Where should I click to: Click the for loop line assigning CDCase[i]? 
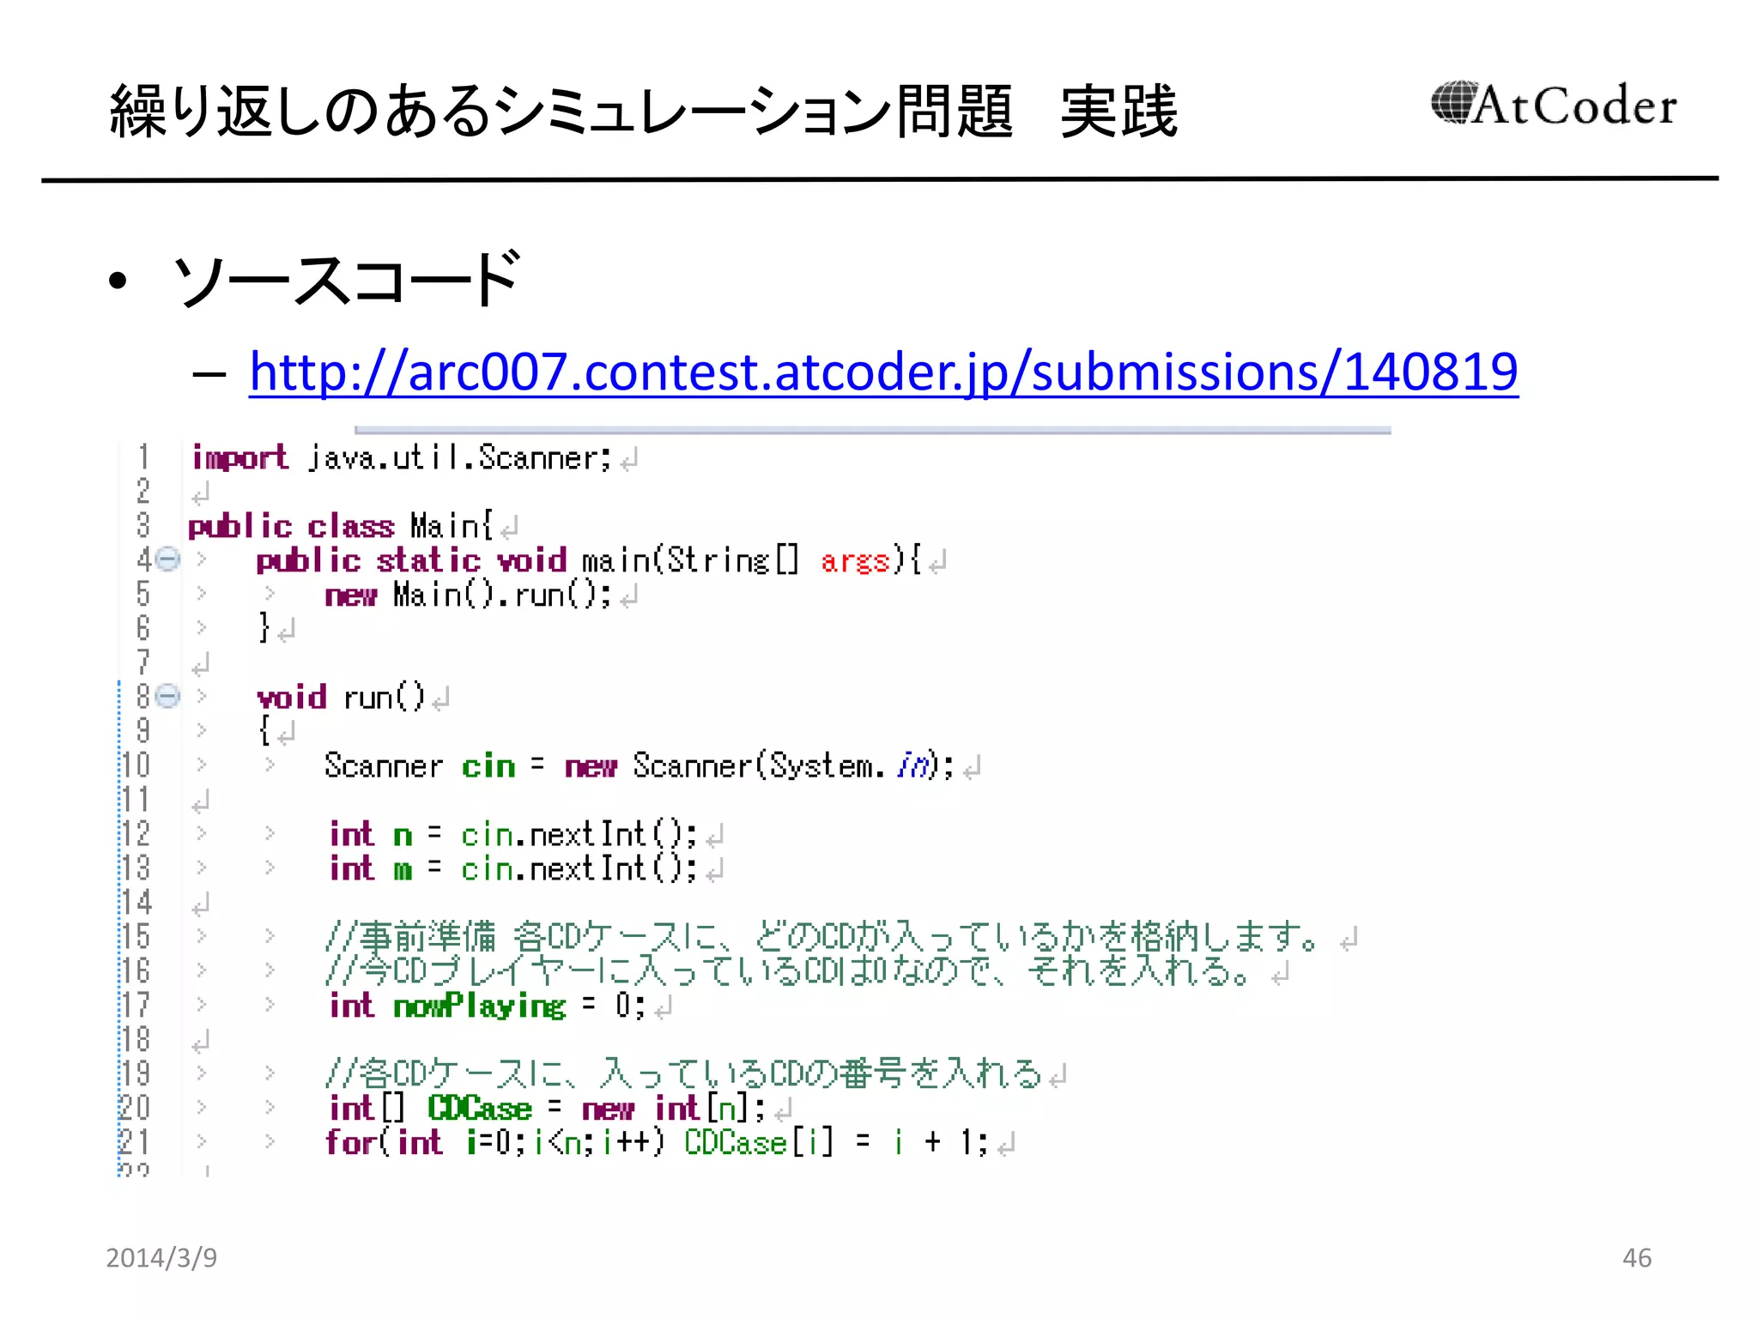[657, 1142]
